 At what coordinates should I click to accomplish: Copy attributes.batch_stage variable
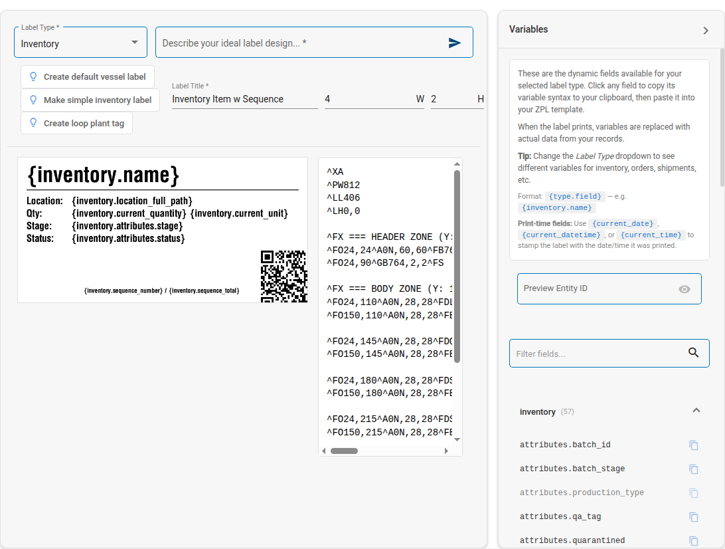[x=694, y=469]
